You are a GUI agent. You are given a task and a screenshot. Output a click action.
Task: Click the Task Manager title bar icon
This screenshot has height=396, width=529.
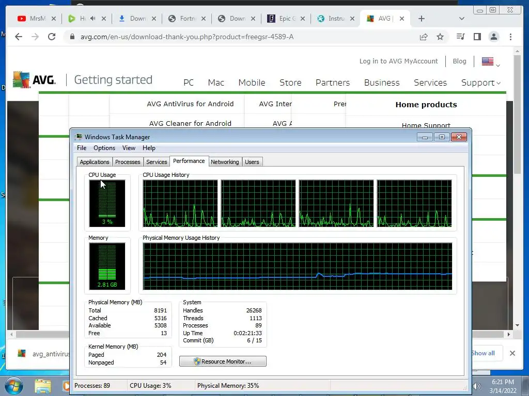pos(79,137)
